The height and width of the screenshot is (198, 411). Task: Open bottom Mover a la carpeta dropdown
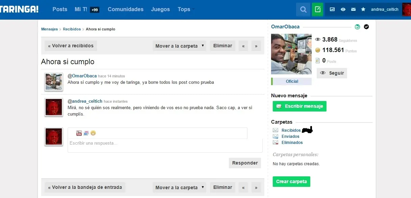pyautogui.click(x=179, y=188)
